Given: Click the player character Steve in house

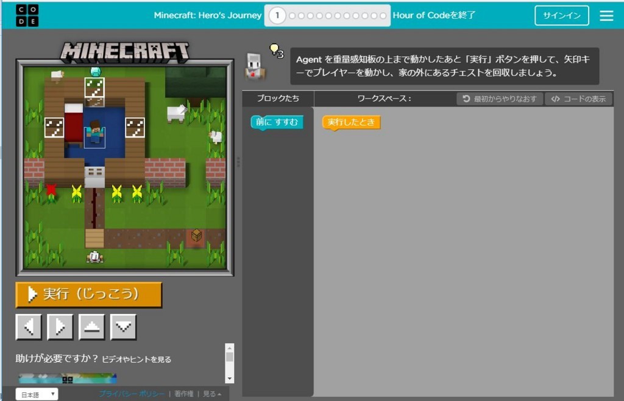Looking at the screenshot, I should [x=94, y=132].
